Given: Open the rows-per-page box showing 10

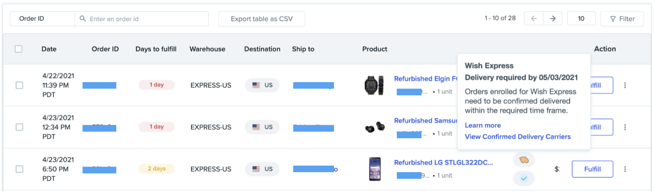Looking at the screenshot, I should tap(581, 19).
